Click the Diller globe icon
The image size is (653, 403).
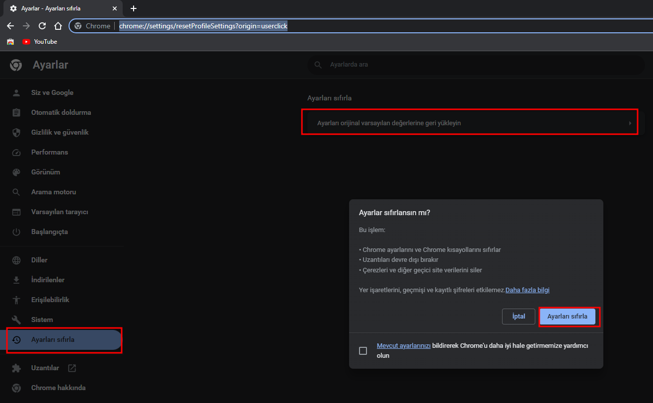click(16, 260)
